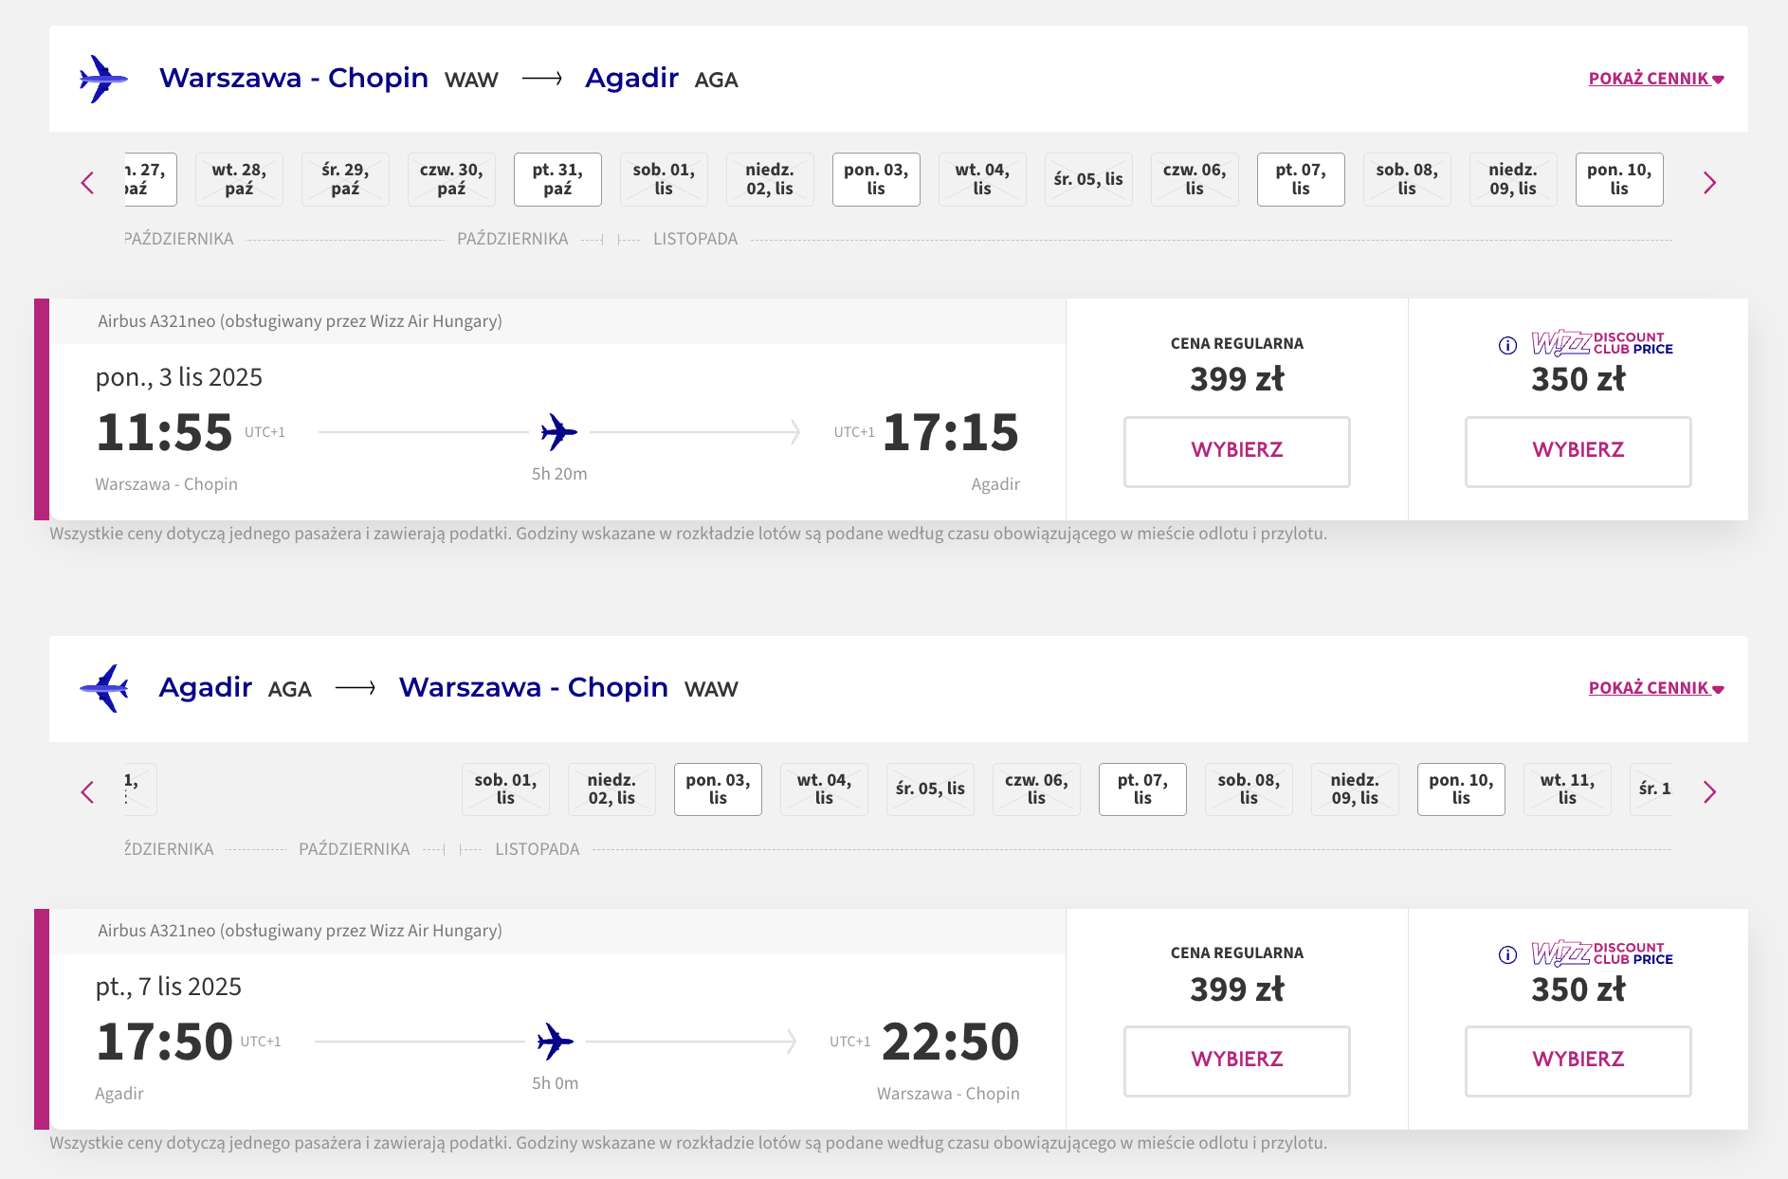Show earlier outbound dates with left arrow
Viewport: 1788px width, 1179px height.
point(87,183)
